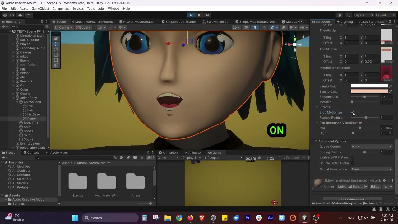Click the shader Edit button
The height and width of the screenshot is (224, 398).
(x=375, y=187)
